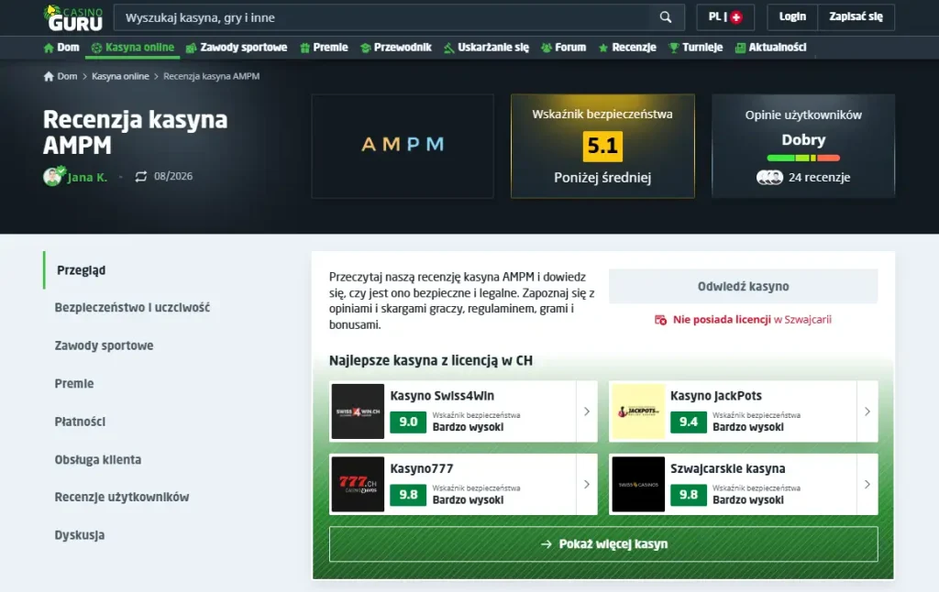Click the search magnifier icon
Viewport: 939px width, 592px height.
pyautogui.click(x=666, y=17)
